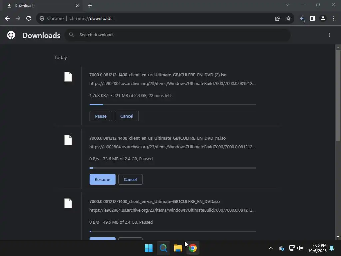The image size is (341, 256).
Task: Open the tab search chevron
Action: click(x=287, y=5)
